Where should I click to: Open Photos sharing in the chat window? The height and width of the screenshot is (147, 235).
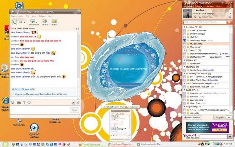pos(54,22)
